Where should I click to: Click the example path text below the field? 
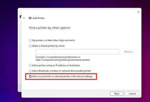63,58
